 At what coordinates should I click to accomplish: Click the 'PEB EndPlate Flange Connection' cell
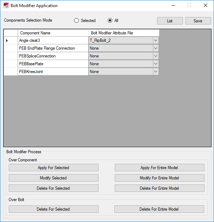point(53,48)
